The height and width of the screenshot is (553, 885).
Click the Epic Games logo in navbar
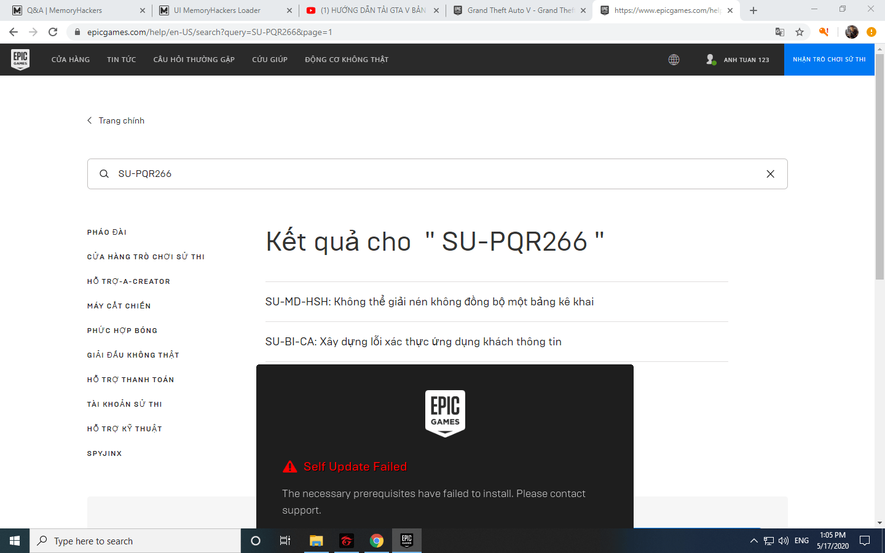click(x=20, y=60)
